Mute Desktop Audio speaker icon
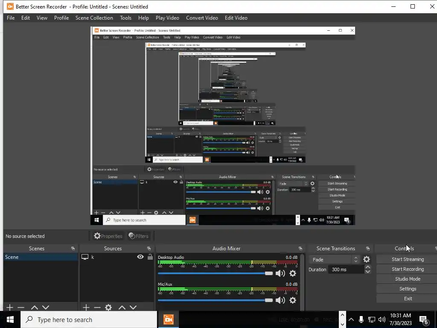The image size is (437, 328). pos(280,273)
